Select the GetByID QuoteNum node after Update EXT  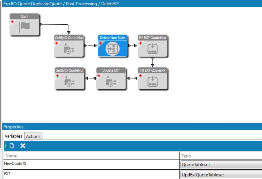(69, 78)
